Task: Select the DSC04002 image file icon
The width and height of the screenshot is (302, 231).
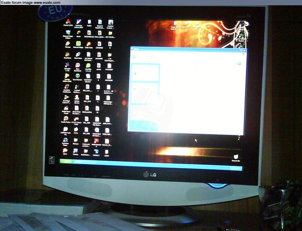Action: pyautogui.click(x=99, y=56)
